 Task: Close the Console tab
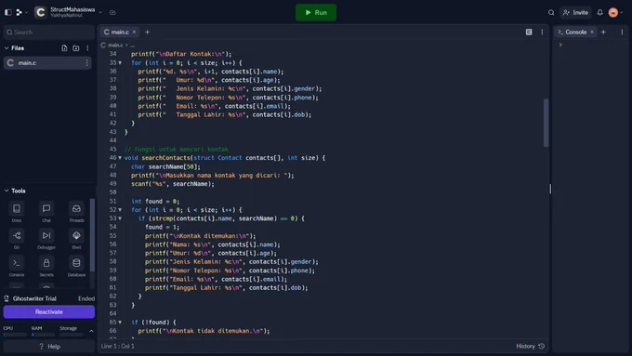pos(592,32)
